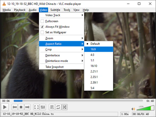Click elapsed time 00:06 label
The width and height of the screenshot is (156, 117).
tap(6, 101)
